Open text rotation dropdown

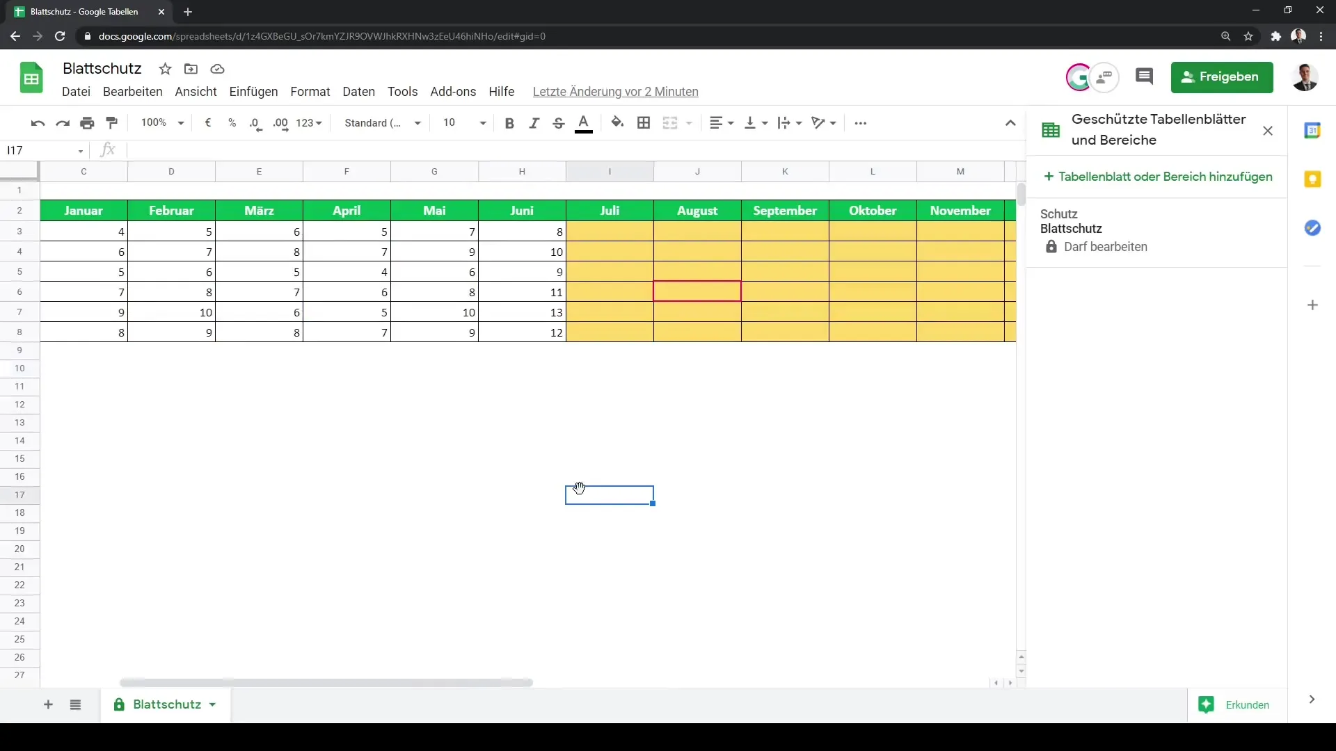[824, 123]
